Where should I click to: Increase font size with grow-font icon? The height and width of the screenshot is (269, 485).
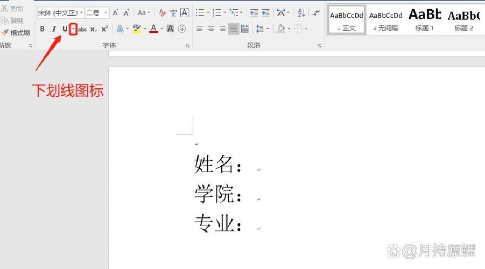pos(115,13)
